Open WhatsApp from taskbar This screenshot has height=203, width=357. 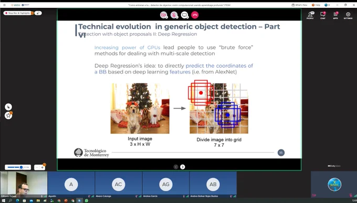[x=87, y=200]
